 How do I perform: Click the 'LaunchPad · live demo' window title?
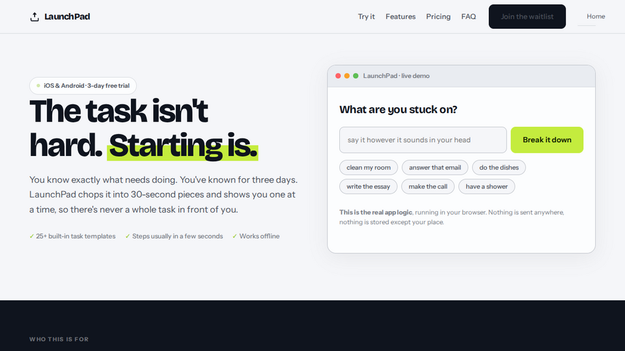coord(396,76)
